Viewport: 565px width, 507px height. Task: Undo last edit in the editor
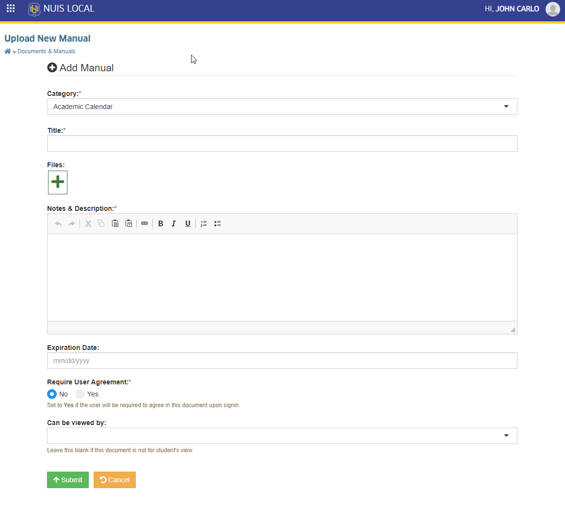point(58,223)
